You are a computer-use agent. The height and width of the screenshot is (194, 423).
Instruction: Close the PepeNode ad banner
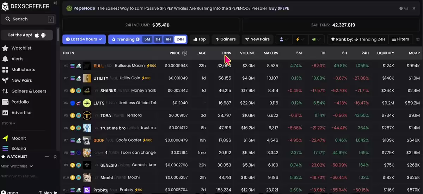click(414, 8)
